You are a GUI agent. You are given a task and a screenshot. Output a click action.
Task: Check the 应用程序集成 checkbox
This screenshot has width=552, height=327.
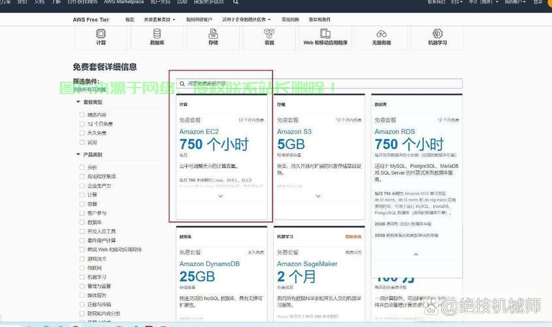(82, 176)
